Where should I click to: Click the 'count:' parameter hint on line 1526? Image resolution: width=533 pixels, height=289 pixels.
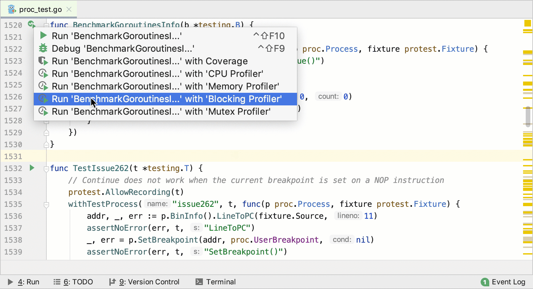point(328,96)
